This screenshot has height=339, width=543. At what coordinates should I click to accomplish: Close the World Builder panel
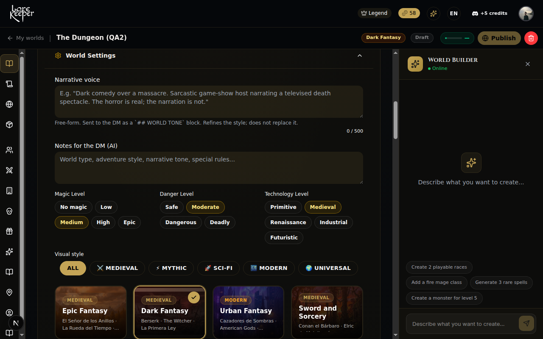(x=528, y=64)
